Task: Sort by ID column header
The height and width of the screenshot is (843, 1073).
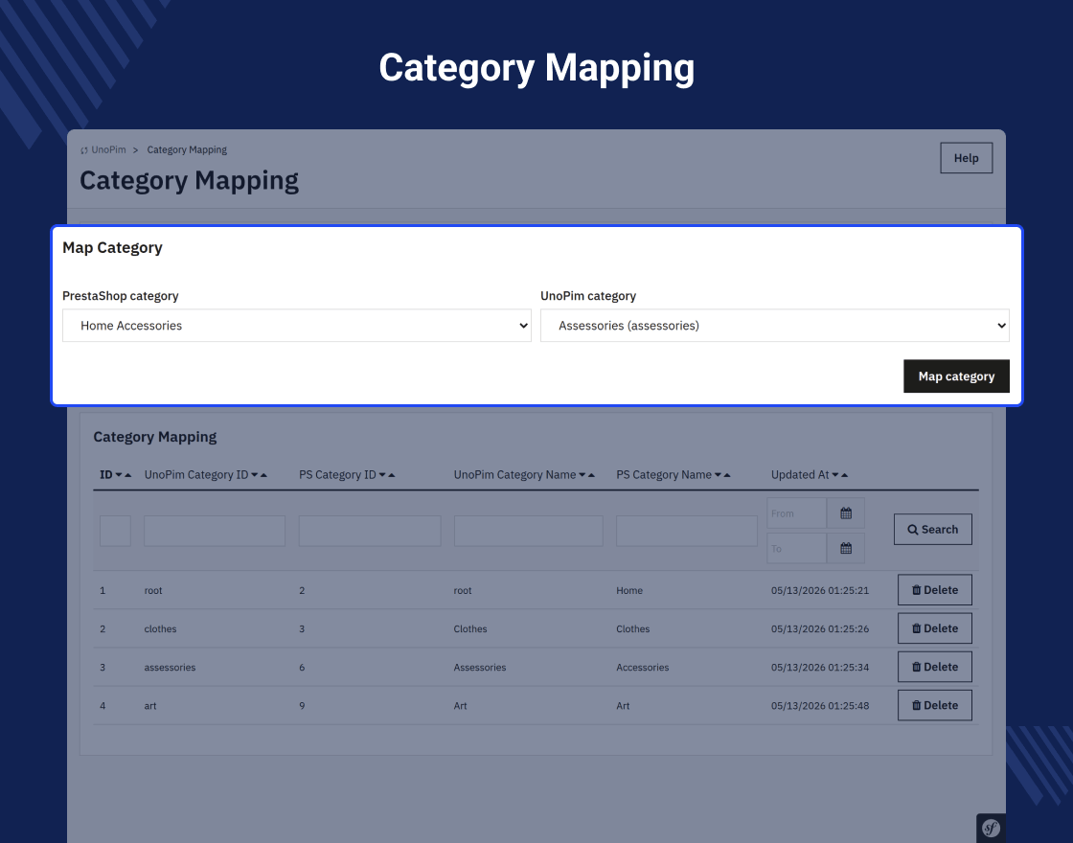Action: tap(115, 475)
